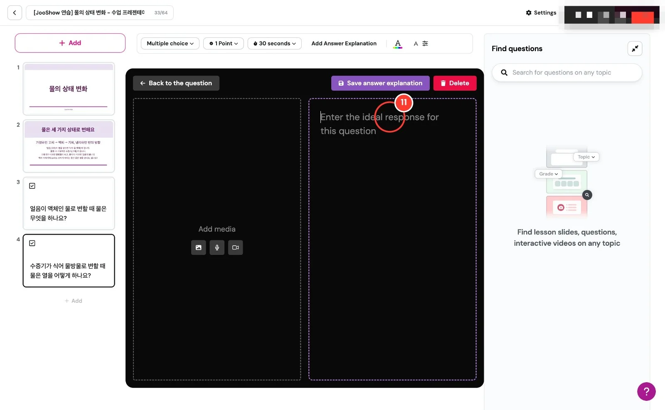Expand the 1 Point dropdown
Image resolution: width=665 pixels, height=410 pixels.
click(223, 43)
